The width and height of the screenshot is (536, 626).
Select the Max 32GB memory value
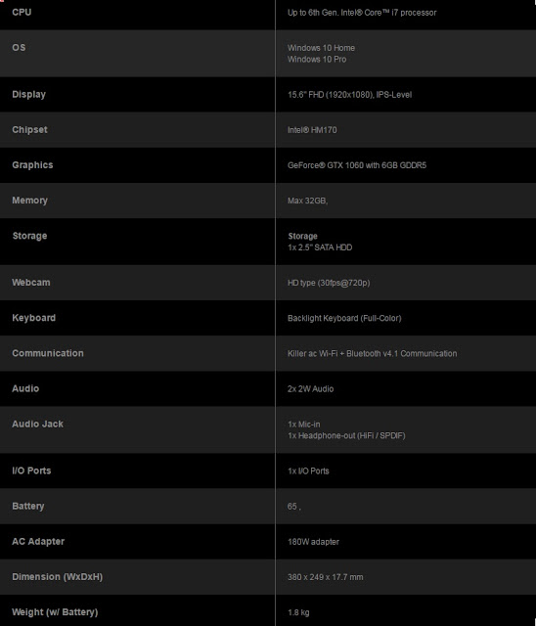308,201
